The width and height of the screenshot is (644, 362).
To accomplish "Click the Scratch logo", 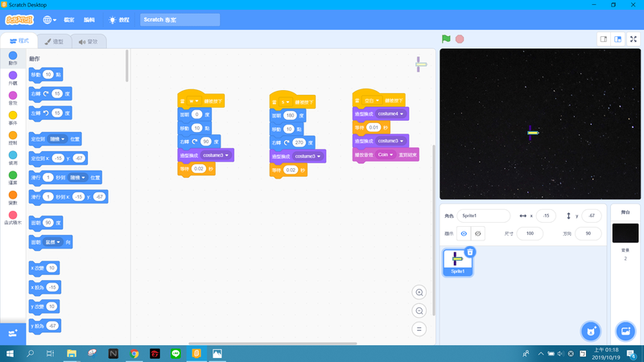I will pos(19,19).
